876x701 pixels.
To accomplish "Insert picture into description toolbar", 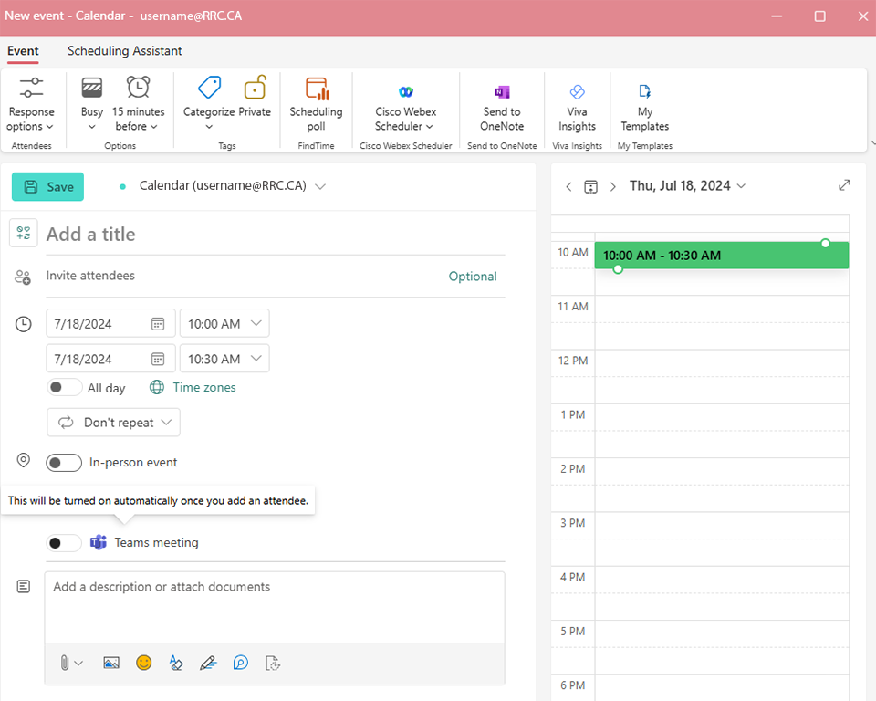I will click(111, 663).
